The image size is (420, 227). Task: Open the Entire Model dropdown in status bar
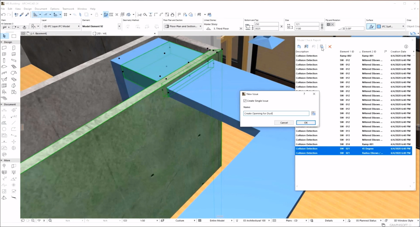(x=217, y=220)
